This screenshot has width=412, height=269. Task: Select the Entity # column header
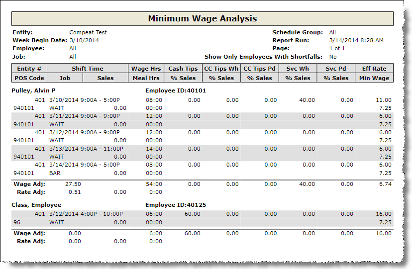tap(29, 69)
